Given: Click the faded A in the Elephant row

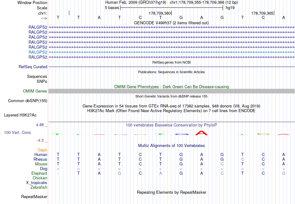Looking at the screenshot, I should 161,173.
